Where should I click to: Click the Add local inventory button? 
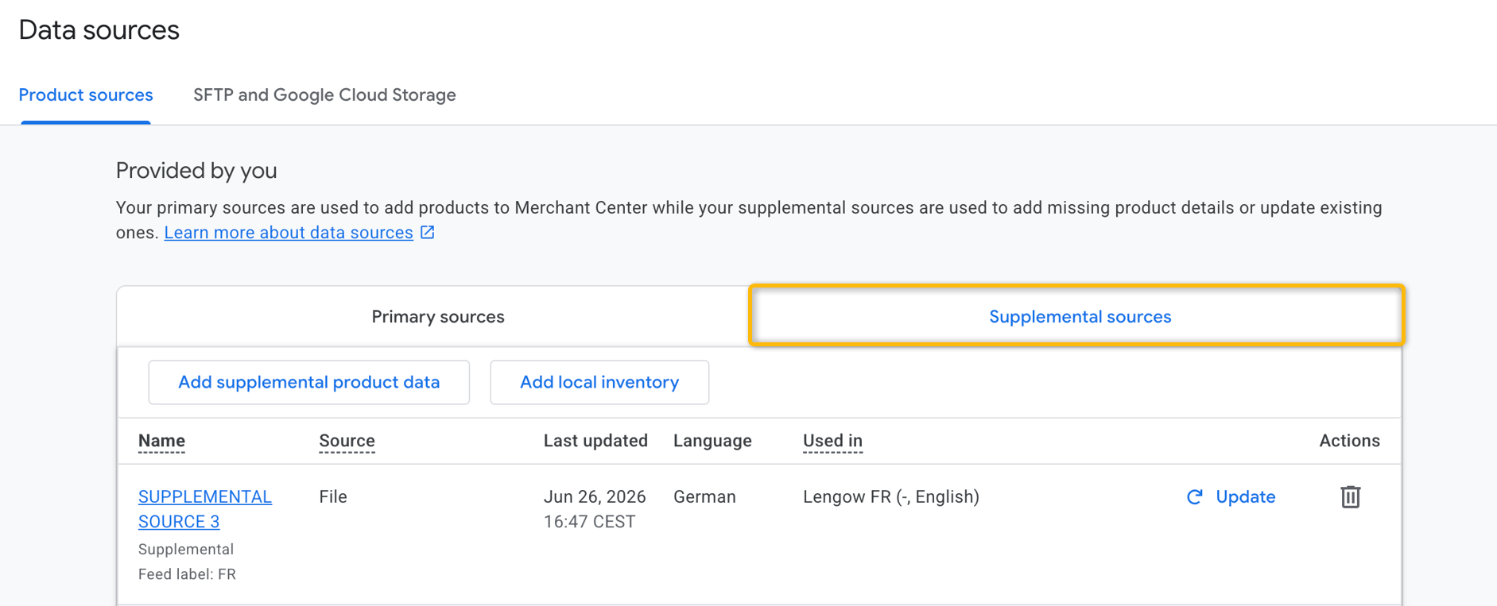599,382
